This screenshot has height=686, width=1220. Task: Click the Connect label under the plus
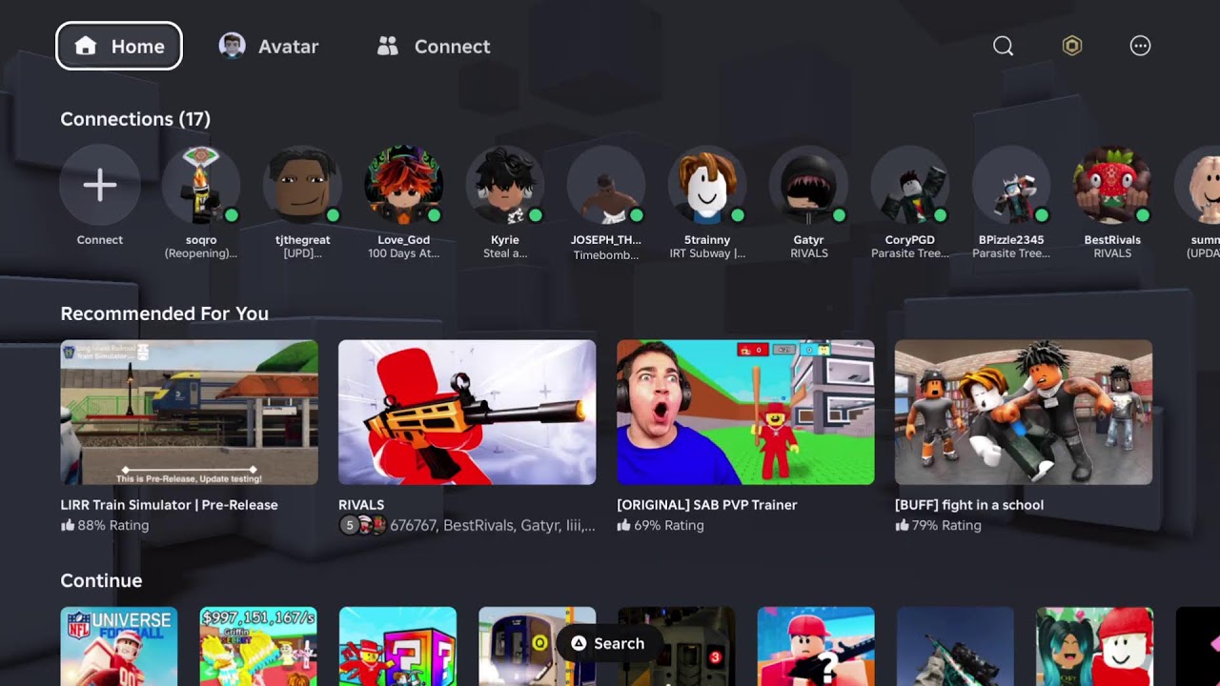[100, 240]
